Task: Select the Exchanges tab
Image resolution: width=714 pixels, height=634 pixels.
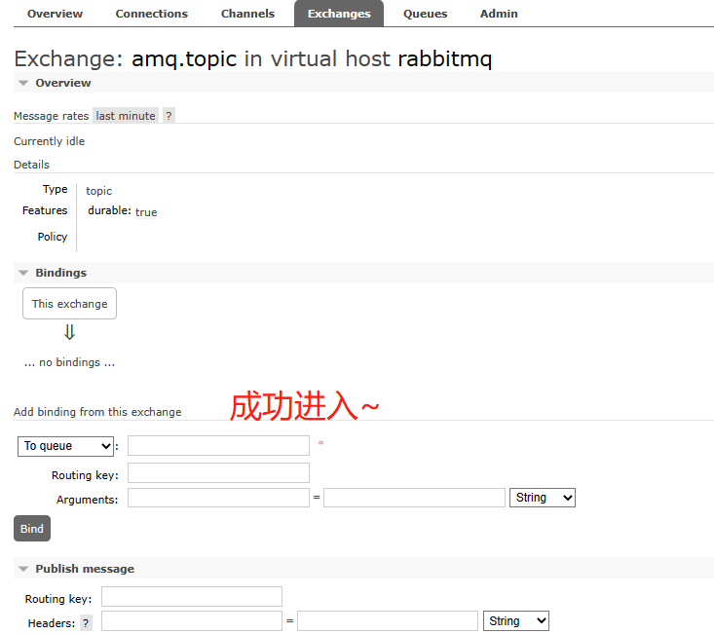Action: point(339,14)
